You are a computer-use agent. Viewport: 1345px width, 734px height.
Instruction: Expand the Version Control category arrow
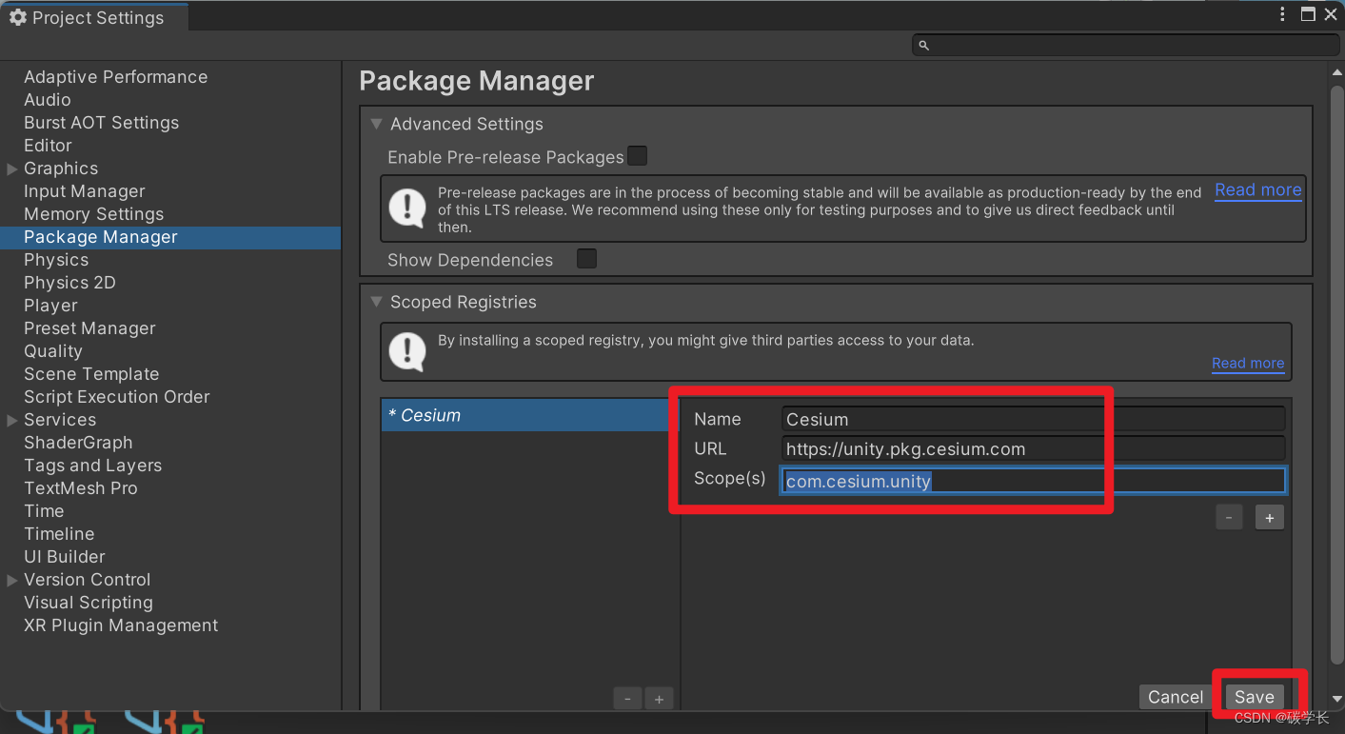tap(12, 580)
